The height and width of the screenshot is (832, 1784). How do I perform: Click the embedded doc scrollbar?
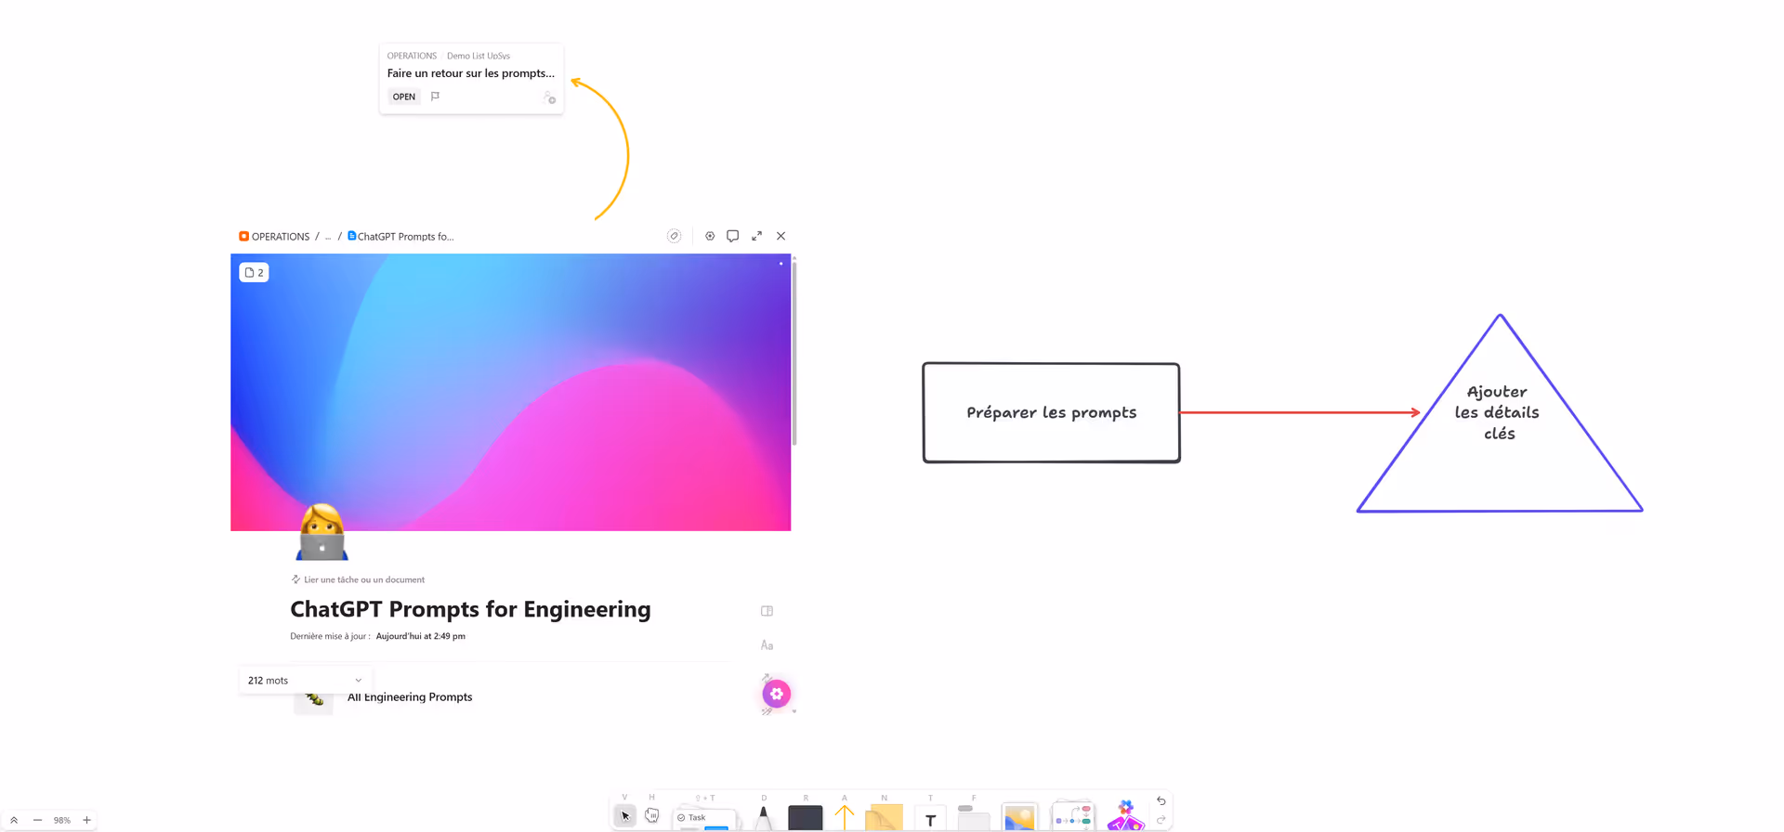(x=794, y=353)
